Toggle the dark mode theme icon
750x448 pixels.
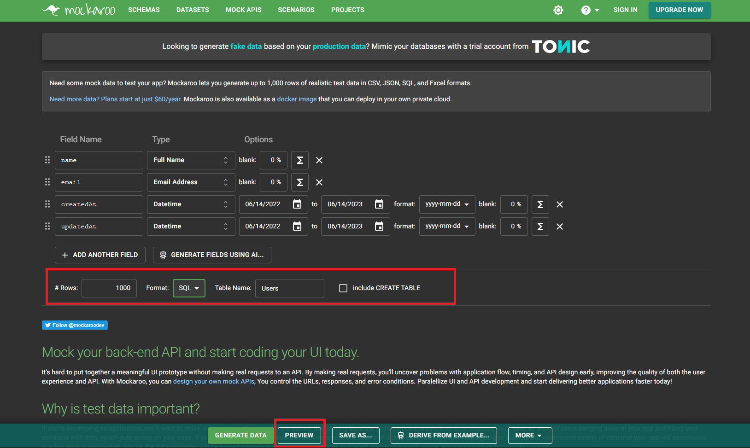pyautogui.click(x=558, y=10)
